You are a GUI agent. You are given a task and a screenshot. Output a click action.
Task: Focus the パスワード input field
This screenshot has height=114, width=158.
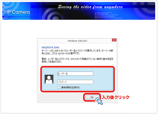(x=75, y=82)
